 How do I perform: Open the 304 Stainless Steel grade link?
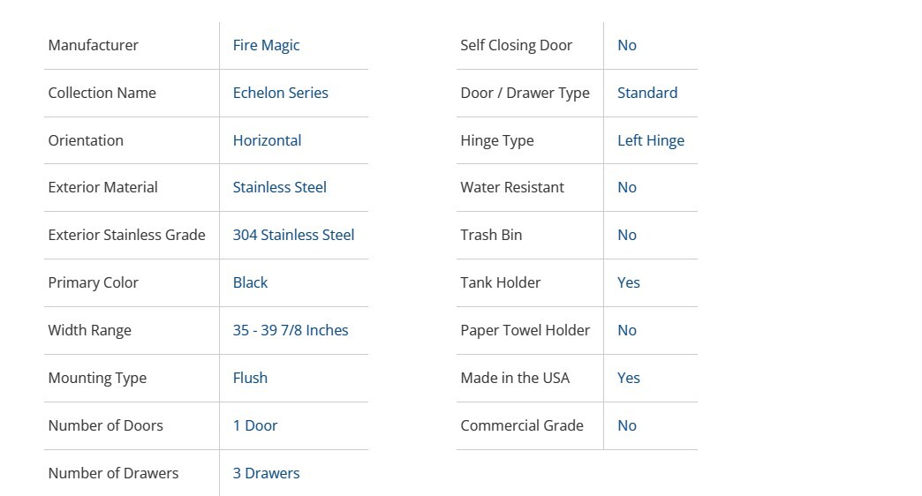293,235
